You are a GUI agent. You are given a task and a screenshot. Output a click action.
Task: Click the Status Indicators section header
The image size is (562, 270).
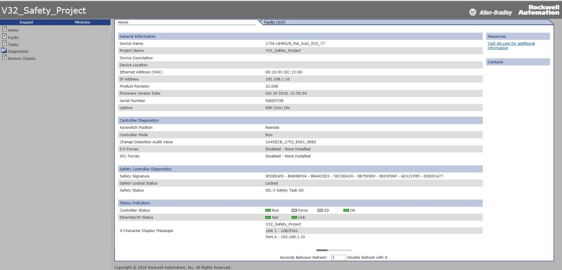tap(300, 203)
